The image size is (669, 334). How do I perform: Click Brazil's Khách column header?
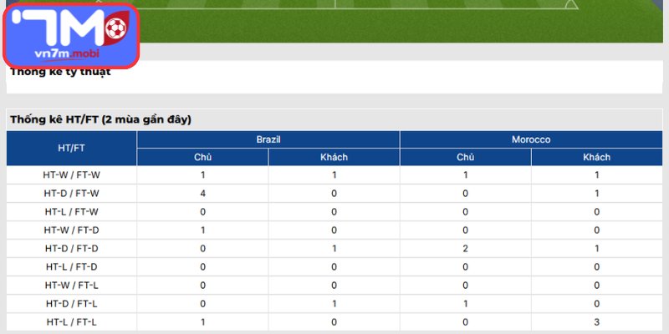334,157
